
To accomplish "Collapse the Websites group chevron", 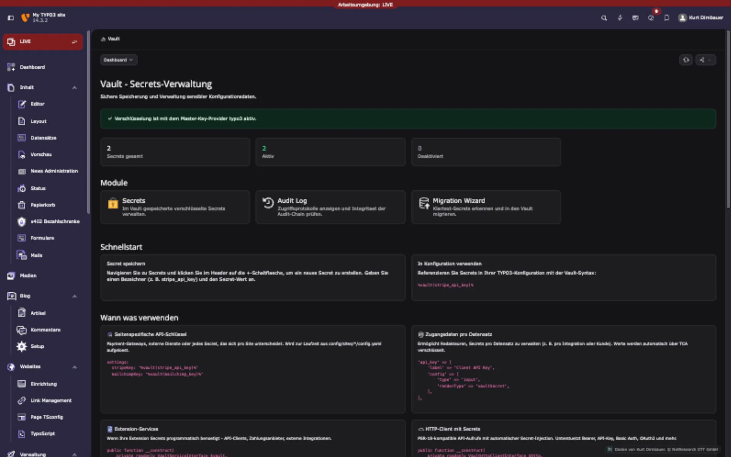I will point(75,367).
